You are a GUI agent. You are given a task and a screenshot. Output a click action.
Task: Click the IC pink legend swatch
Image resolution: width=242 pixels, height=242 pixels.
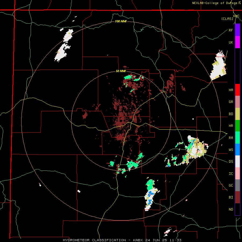click(237, 173)
